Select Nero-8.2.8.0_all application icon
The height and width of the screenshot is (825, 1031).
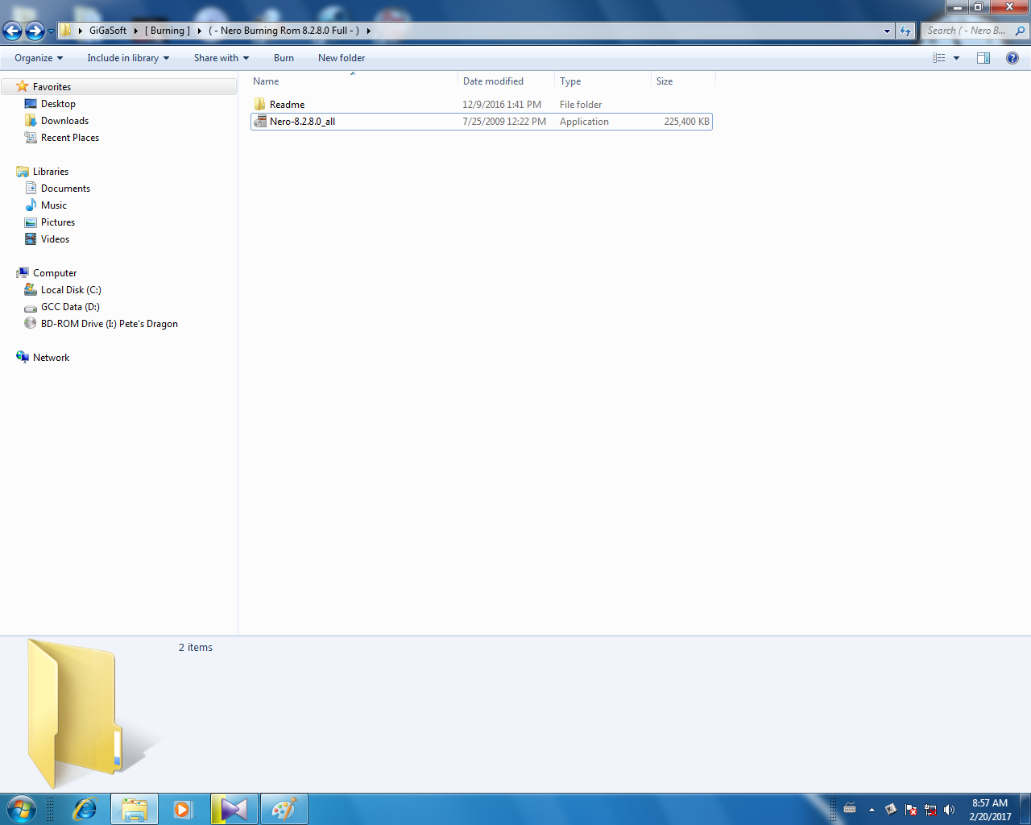click(259, 122)
